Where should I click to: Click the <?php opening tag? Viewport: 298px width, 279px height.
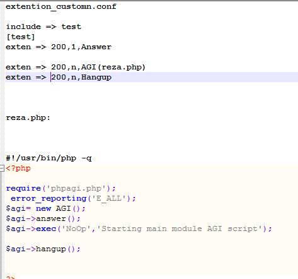pyautogui.click(x=18, y=169)
